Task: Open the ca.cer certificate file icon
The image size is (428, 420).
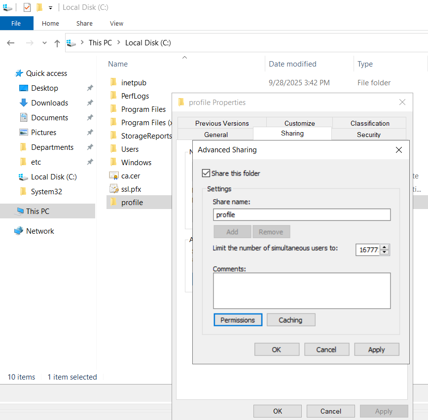Action: 113,176
